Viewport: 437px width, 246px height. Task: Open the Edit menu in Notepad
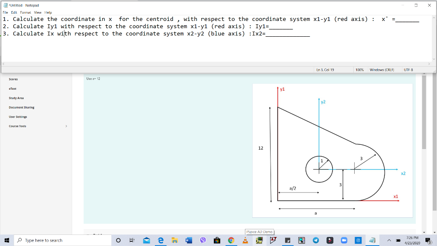point(14,12)
